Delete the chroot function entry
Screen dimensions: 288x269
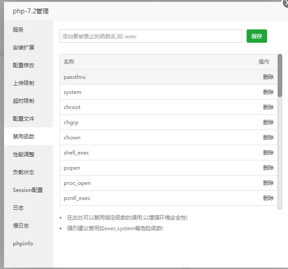(268, 107)
